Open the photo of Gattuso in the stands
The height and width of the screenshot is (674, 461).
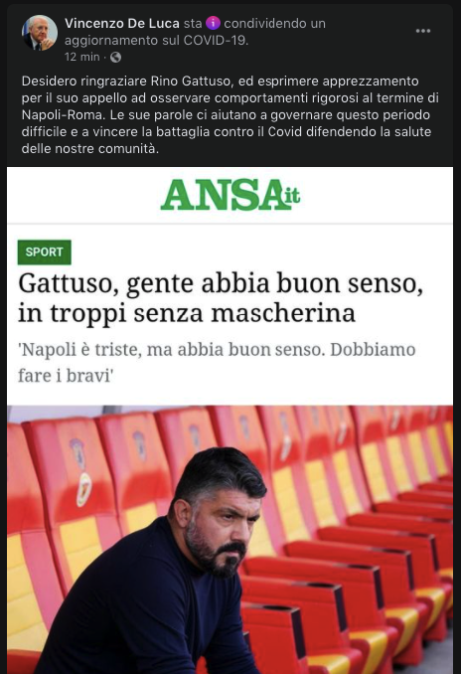(x=230, y=540)
